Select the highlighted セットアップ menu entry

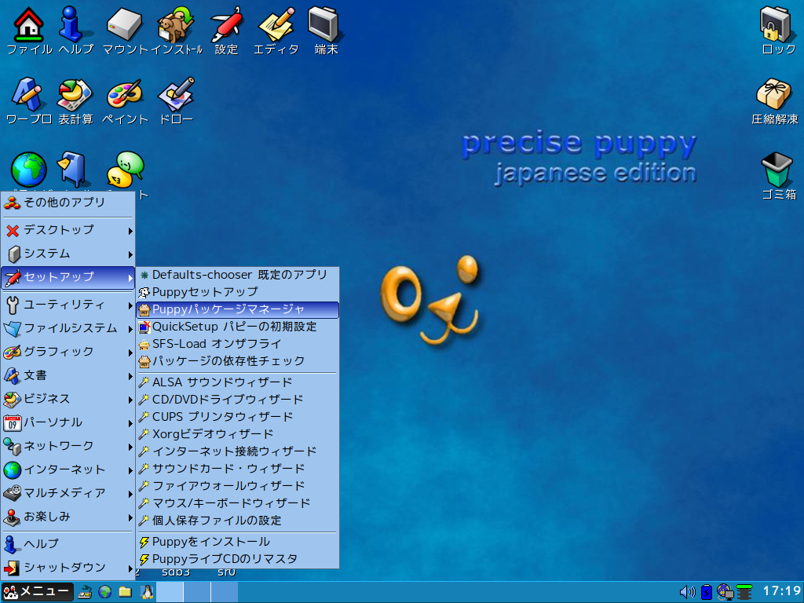click(68, 277)
